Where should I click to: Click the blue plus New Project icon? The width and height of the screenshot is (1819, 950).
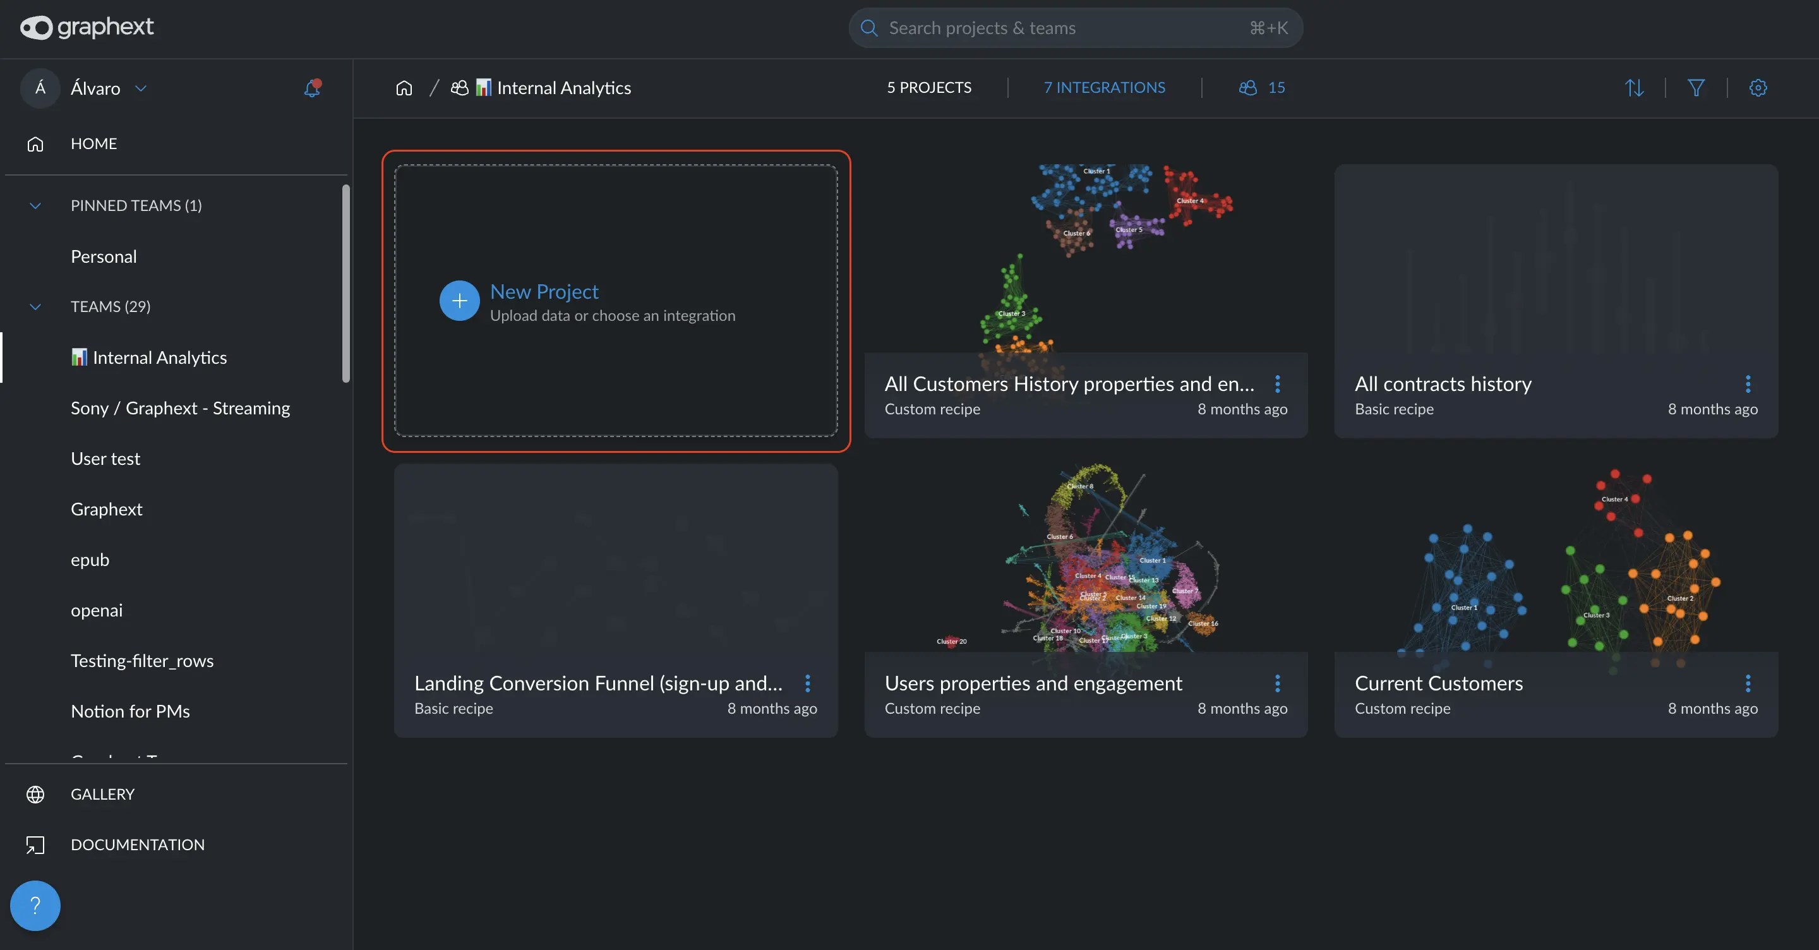(459, 301)
